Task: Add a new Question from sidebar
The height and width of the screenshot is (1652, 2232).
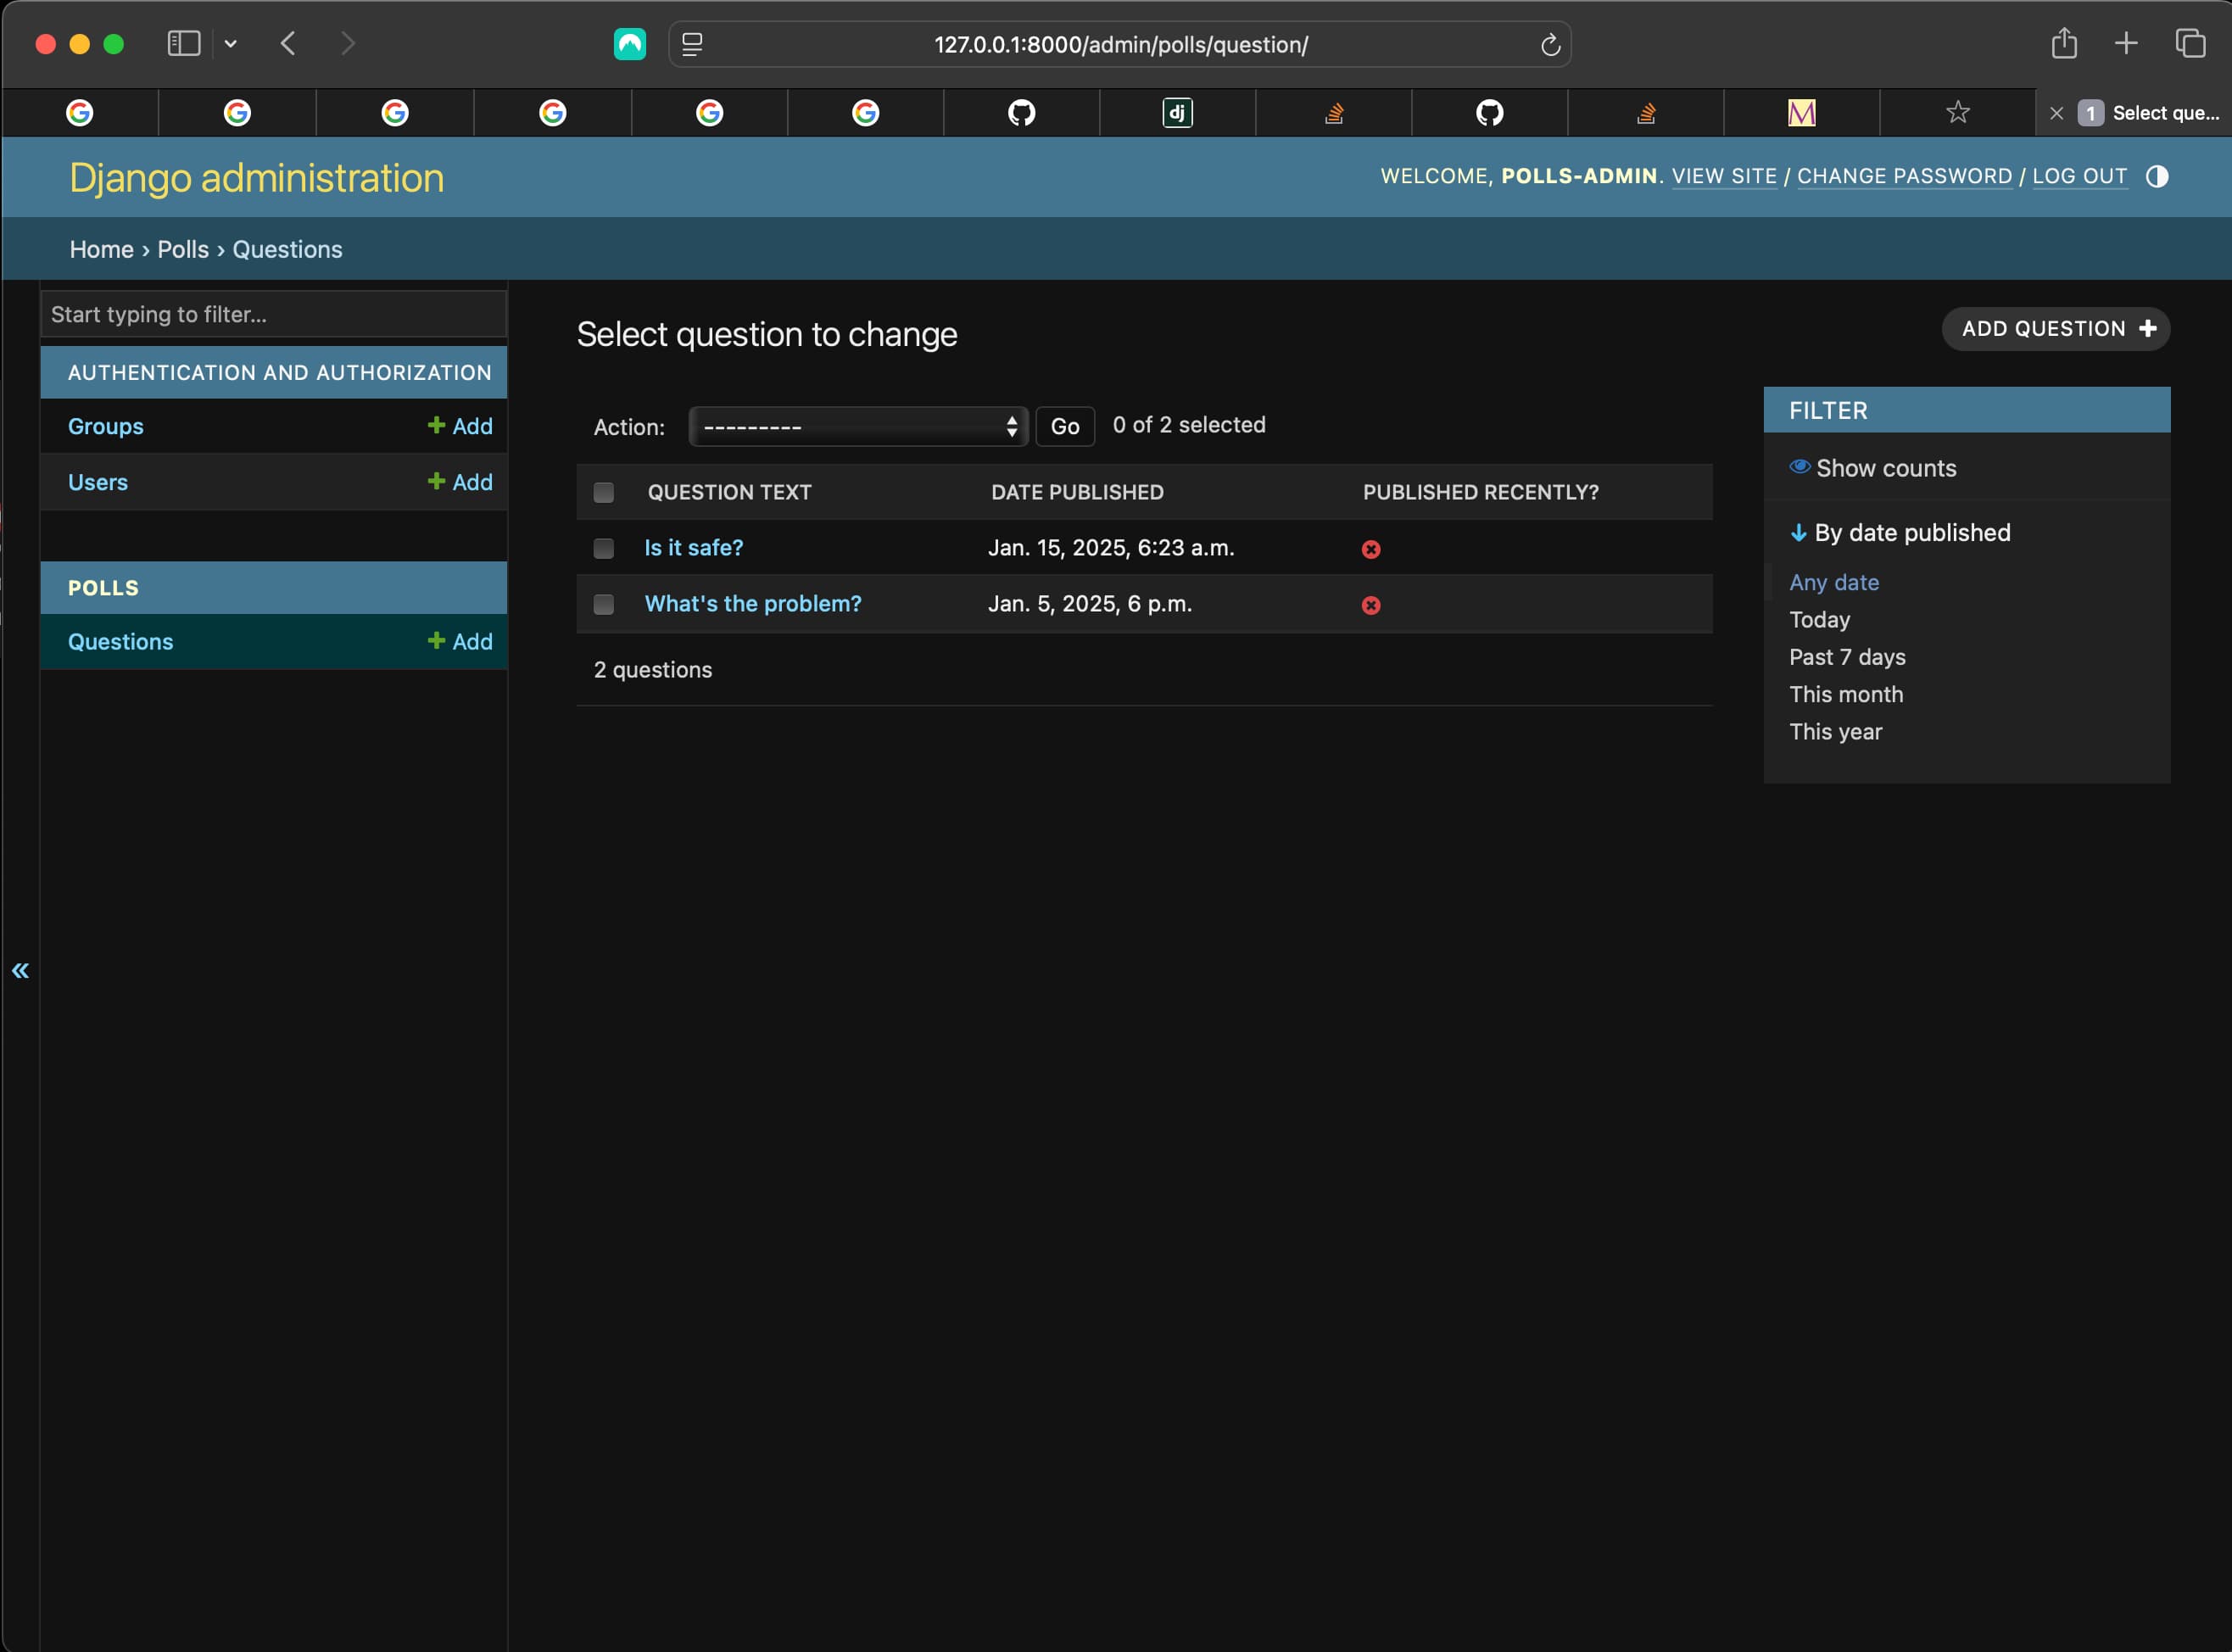Action: [x=460, y=642]
